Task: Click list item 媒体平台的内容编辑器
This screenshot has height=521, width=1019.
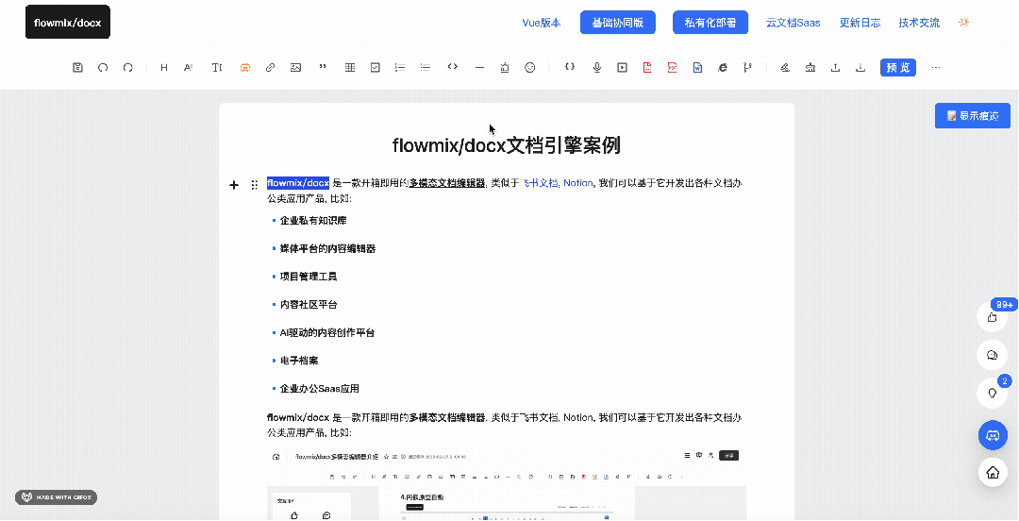Action: click(x=327, y=248)
